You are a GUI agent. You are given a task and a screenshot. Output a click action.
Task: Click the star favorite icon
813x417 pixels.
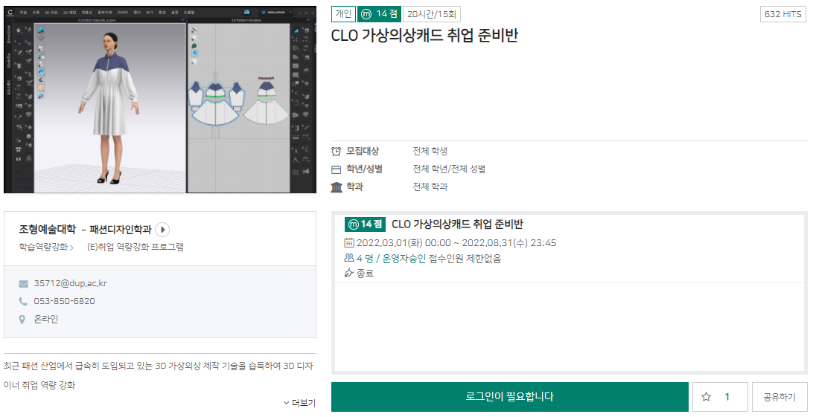pyautogui.click(x=707, y=397)
